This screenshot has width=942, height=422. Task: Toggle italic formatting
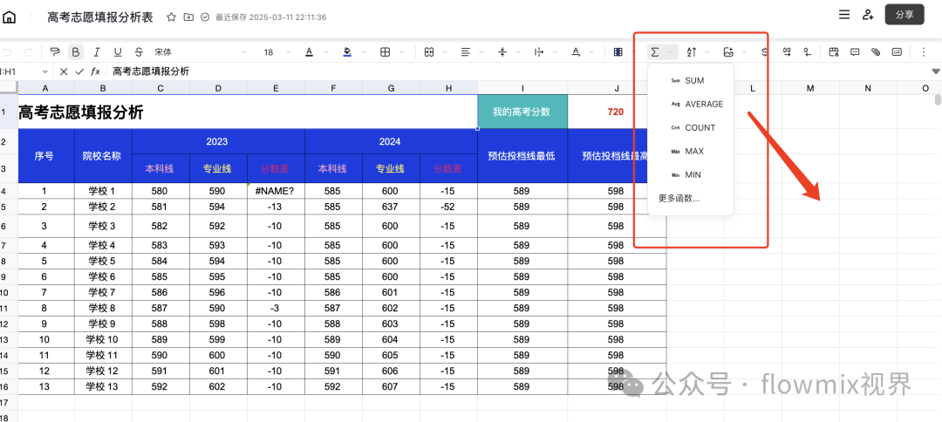(x=97, y=52)
